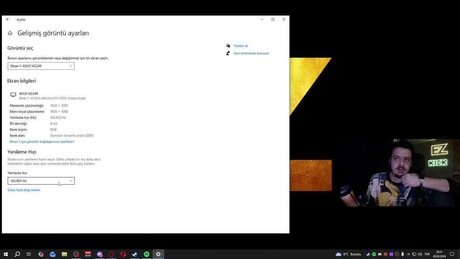Click the Discord system tray icon

pyautogui.click(x=379, y=254)
